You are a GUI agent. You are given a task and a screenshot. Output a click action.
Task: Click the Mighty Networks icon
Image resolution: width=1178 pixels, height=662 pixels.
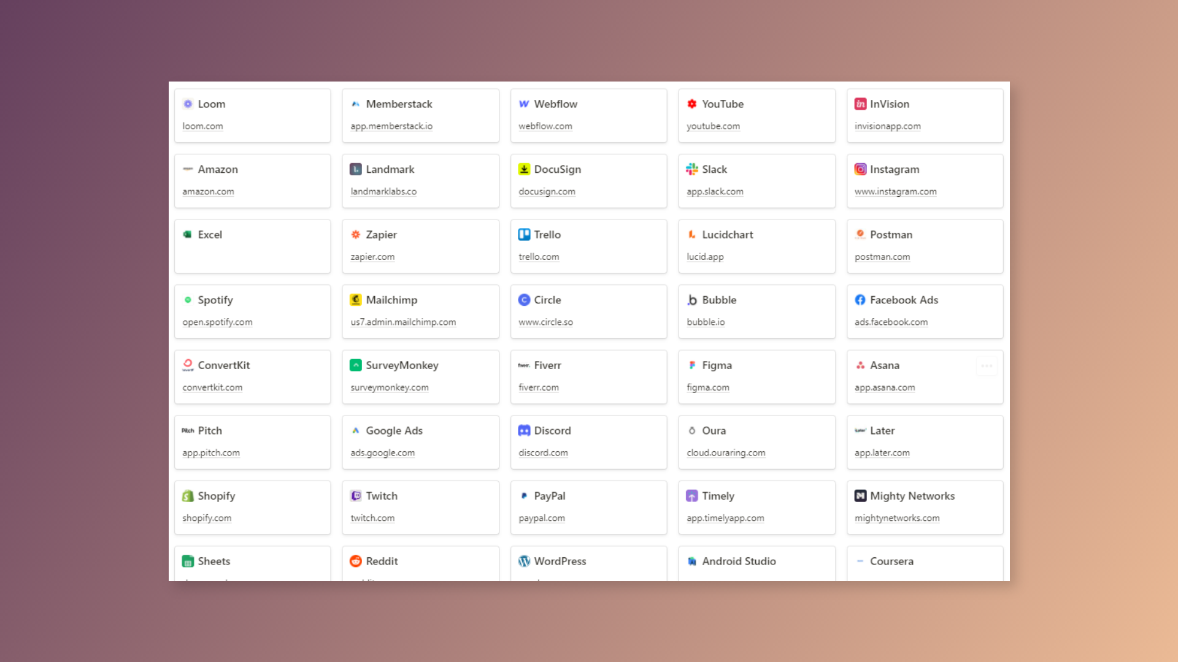click(x=860, y=496)
